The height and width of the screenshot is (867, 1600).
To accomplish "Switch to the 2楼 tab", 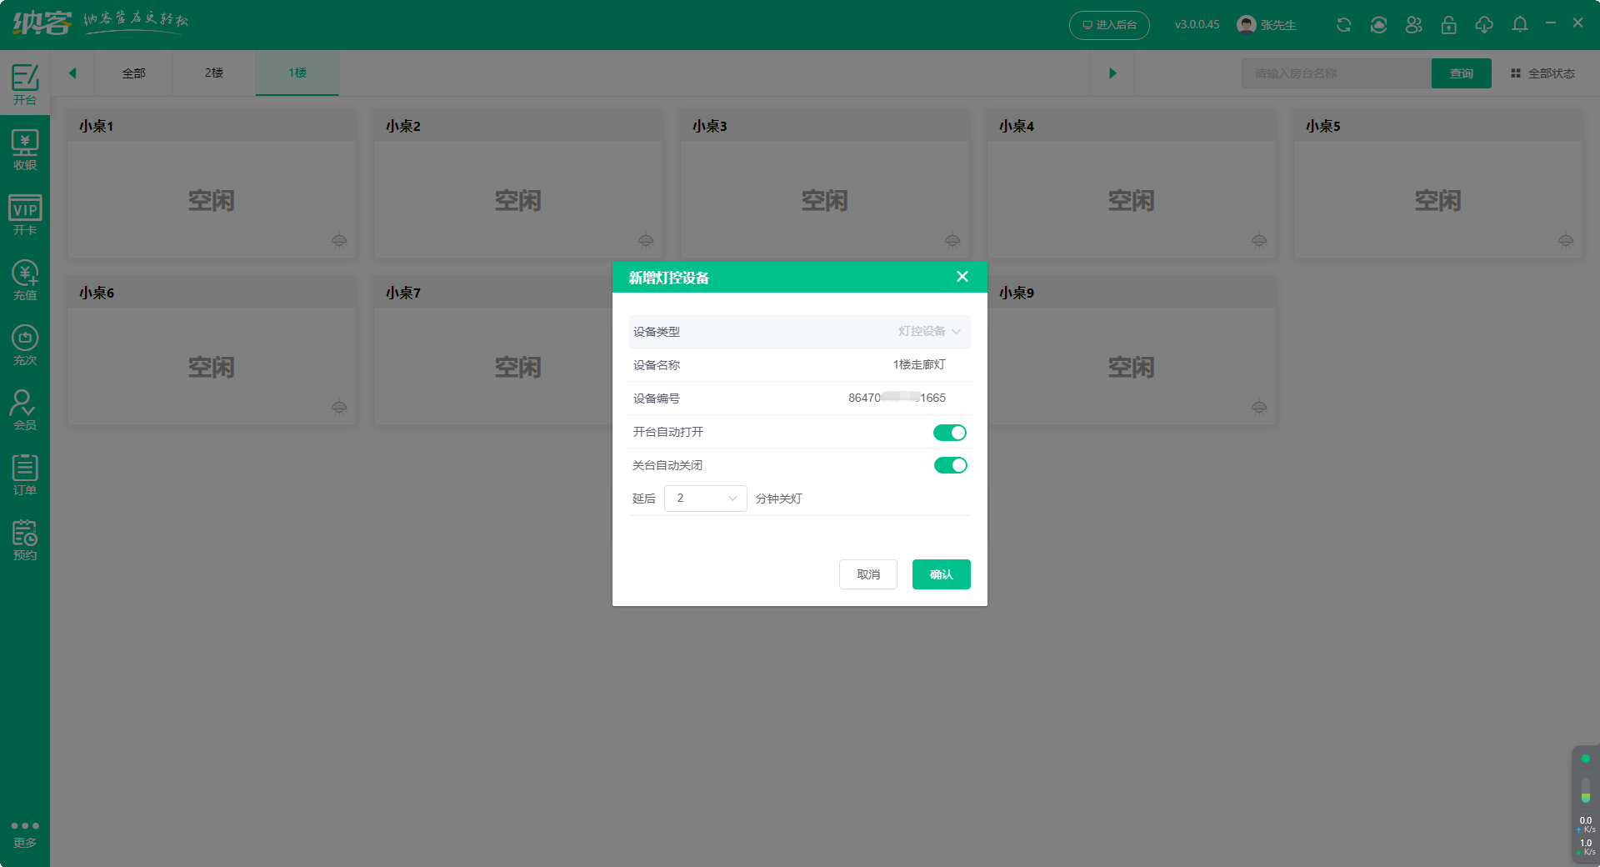I will point(214,73).
